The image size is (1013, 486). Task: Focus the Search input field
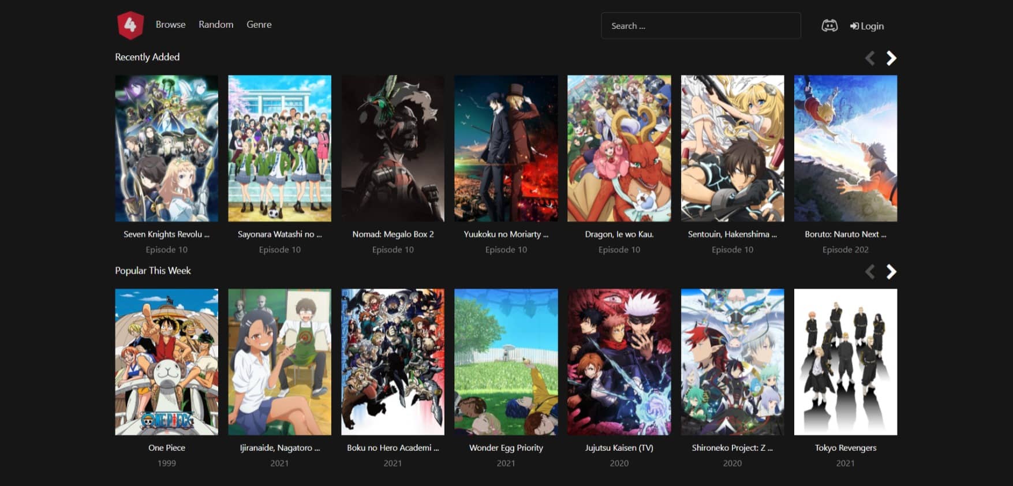click(701, 26)
